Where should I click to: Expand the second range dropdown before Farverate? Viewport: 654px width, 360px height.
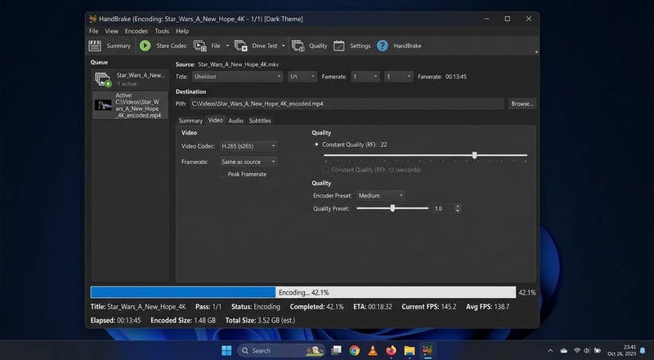pyautogui.click(x=399, y=77)
